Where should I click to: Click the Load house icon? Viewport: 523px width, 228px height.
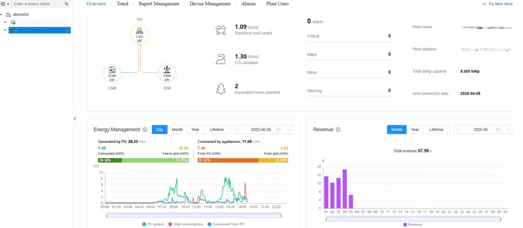112,70
